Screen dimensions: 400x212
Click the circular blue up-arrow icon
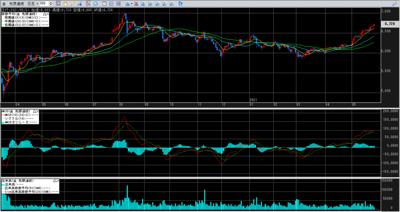coord(95,4)
